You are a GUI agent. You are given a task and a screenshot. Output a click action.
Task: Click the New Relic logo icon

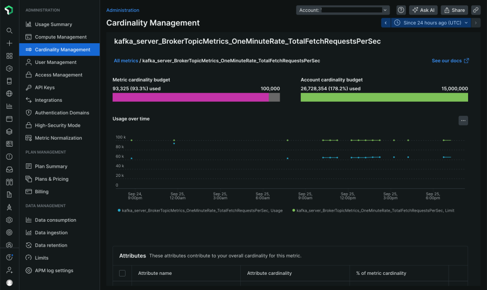[9, 11]
